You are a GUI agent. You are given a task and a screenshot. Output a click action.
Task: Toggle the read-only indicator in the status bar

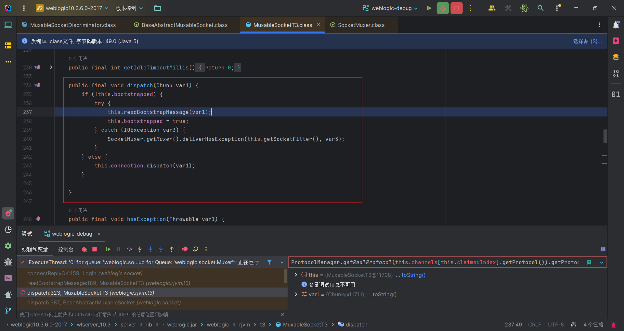pos(574,325)
